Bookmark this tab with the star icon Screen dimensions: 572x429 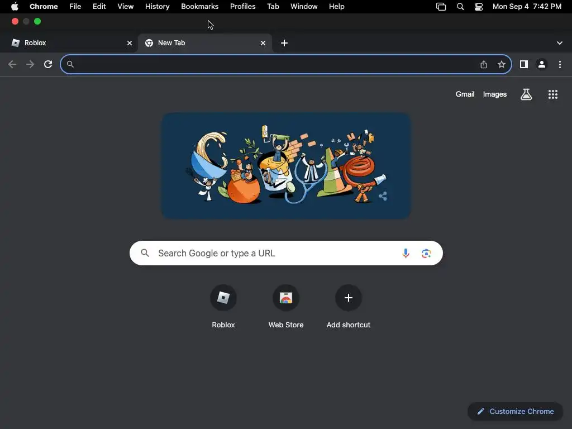point(502,65)
